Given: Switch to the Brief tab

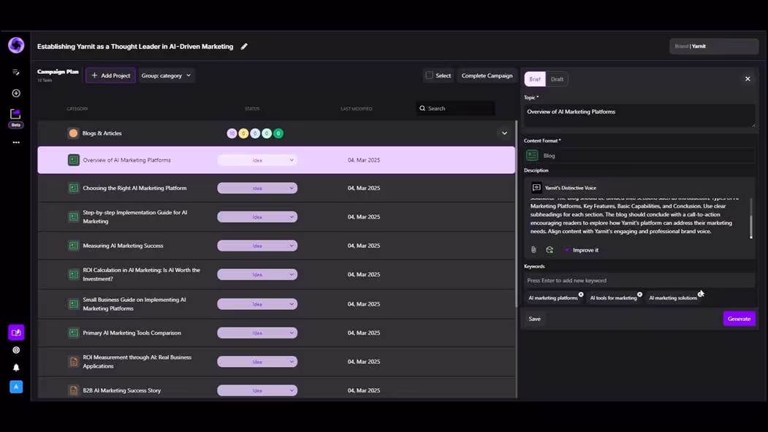Looking at the screenshot, I should [535, 79].
